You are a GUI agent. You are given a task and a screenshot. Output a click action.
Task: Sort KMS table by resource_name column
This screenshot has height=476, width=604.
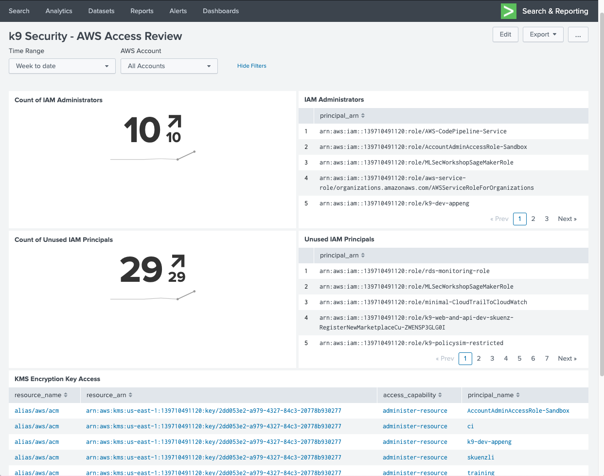[41, 395]
